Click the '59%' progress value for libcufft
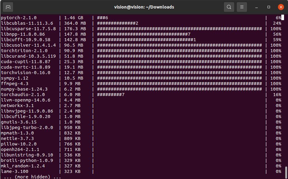 click(277, 40)
